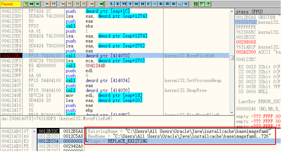Viewport: 281px width, 152px height.
Task: Click the ds:[00414078] info line
Action: tap(57, 119)
